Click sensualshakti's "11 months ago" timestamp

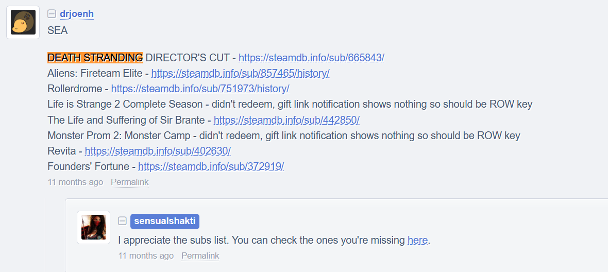click(x=146, y=256)
